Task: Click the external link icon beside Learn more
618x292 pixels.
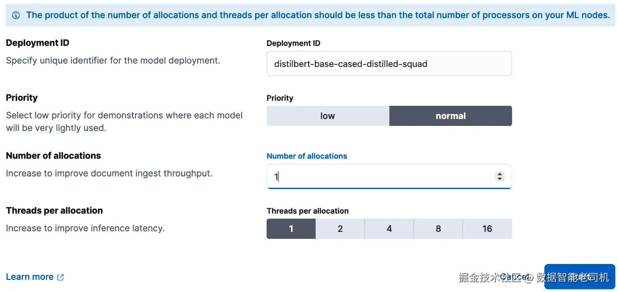Action: [60, 277]
